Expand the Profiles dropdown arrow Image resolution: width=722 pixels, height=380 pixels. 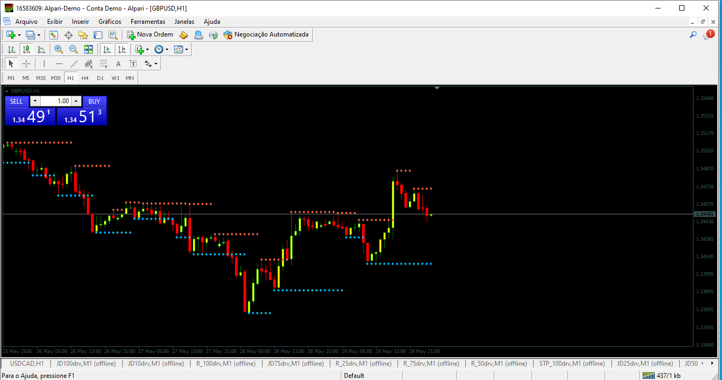pyautogui.click(x=39, y=35)
